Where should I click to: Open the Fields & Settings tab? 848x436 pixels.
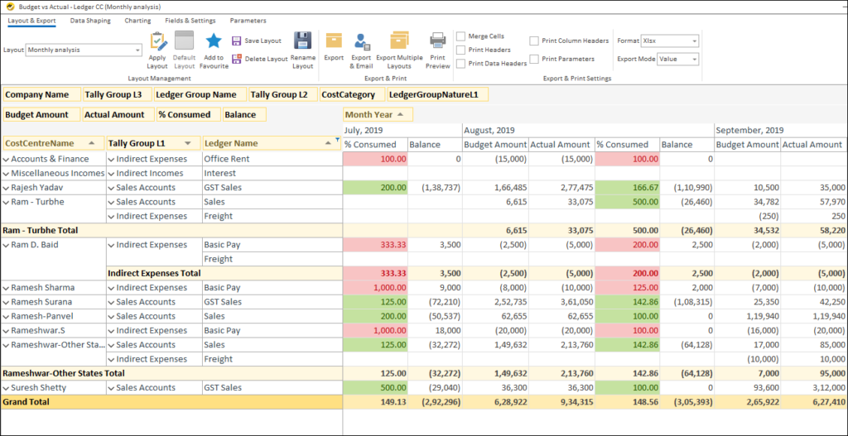[190, 21]
